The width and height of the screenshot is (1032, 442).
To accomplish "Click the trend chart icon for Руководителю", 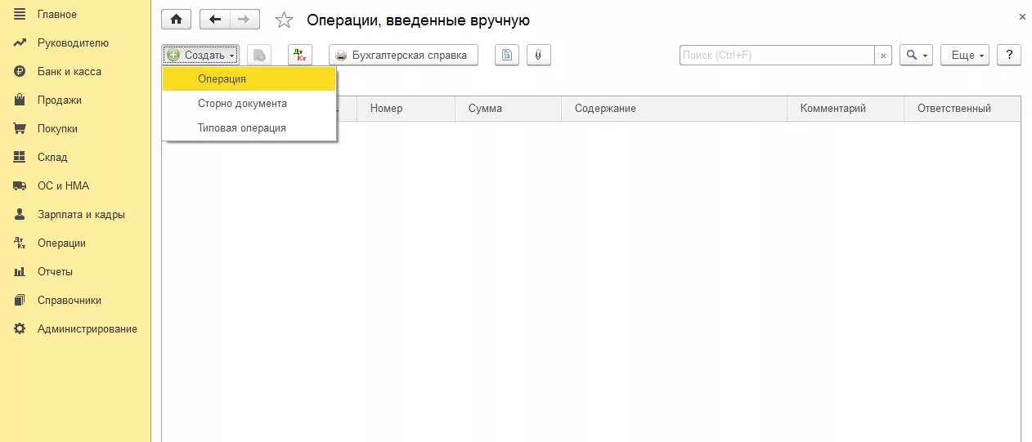I will [20, 42].
